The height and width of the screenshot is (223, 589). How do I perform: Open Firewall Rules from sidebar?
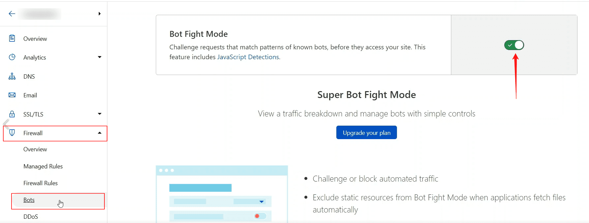pos(41,183)
